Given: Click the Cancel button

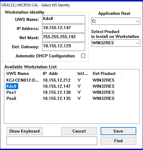Looking at the screenshot, I should coord(79,131).
